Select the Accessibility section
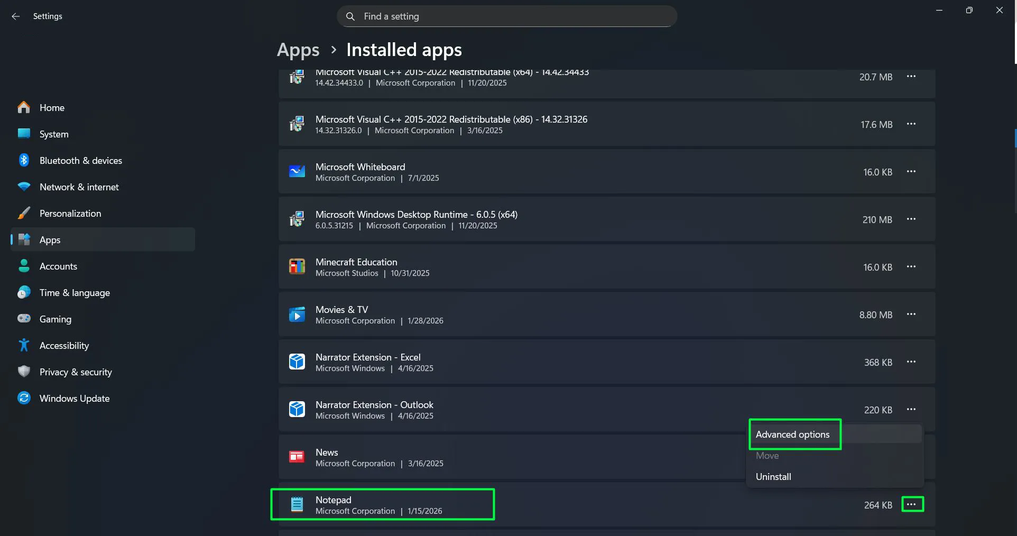Screen dimensions: 1017x536 point(64,345)
